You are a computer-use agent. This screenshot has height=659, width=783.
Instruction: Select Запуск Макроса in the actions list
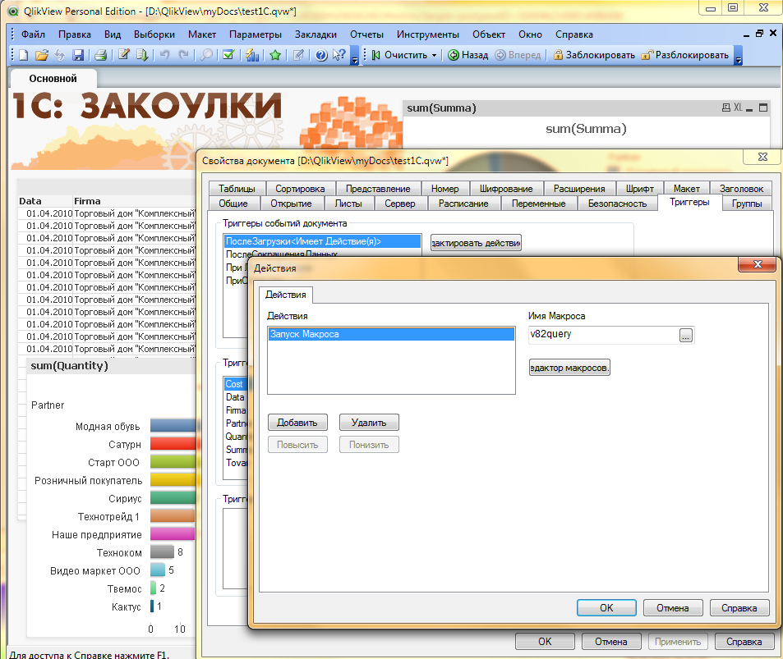(x=391, y=334)
